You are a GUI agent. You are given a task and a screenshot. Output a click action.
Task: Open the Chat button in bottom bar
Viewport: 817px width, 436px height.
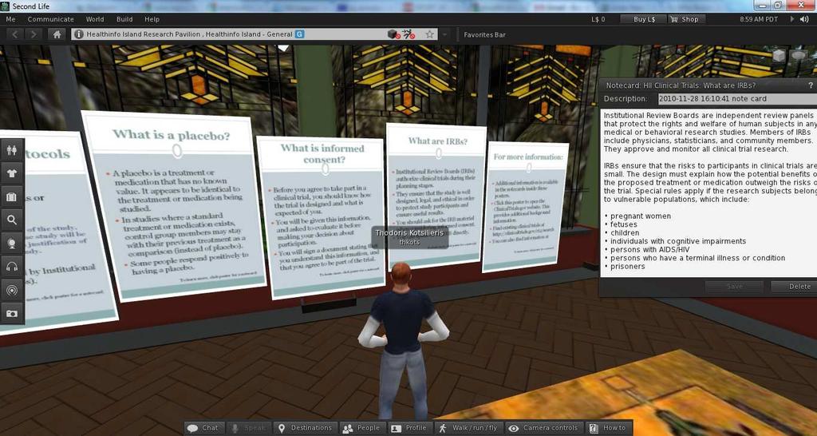(204, 428)
